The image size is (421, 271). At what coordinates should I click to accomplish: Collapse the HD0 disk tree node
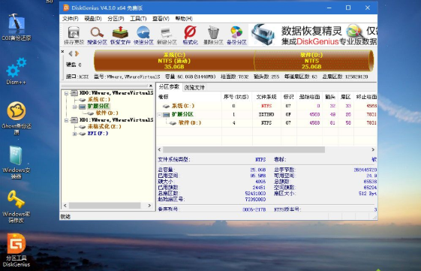(66, 94)
